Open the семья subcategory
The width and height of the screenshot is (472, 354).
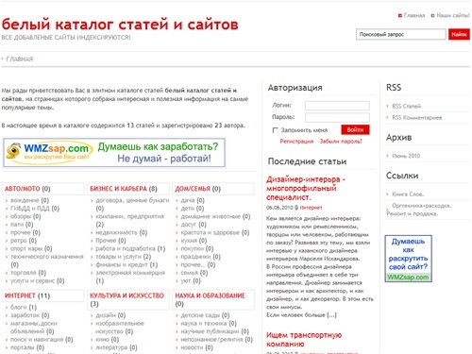[190, 273]
